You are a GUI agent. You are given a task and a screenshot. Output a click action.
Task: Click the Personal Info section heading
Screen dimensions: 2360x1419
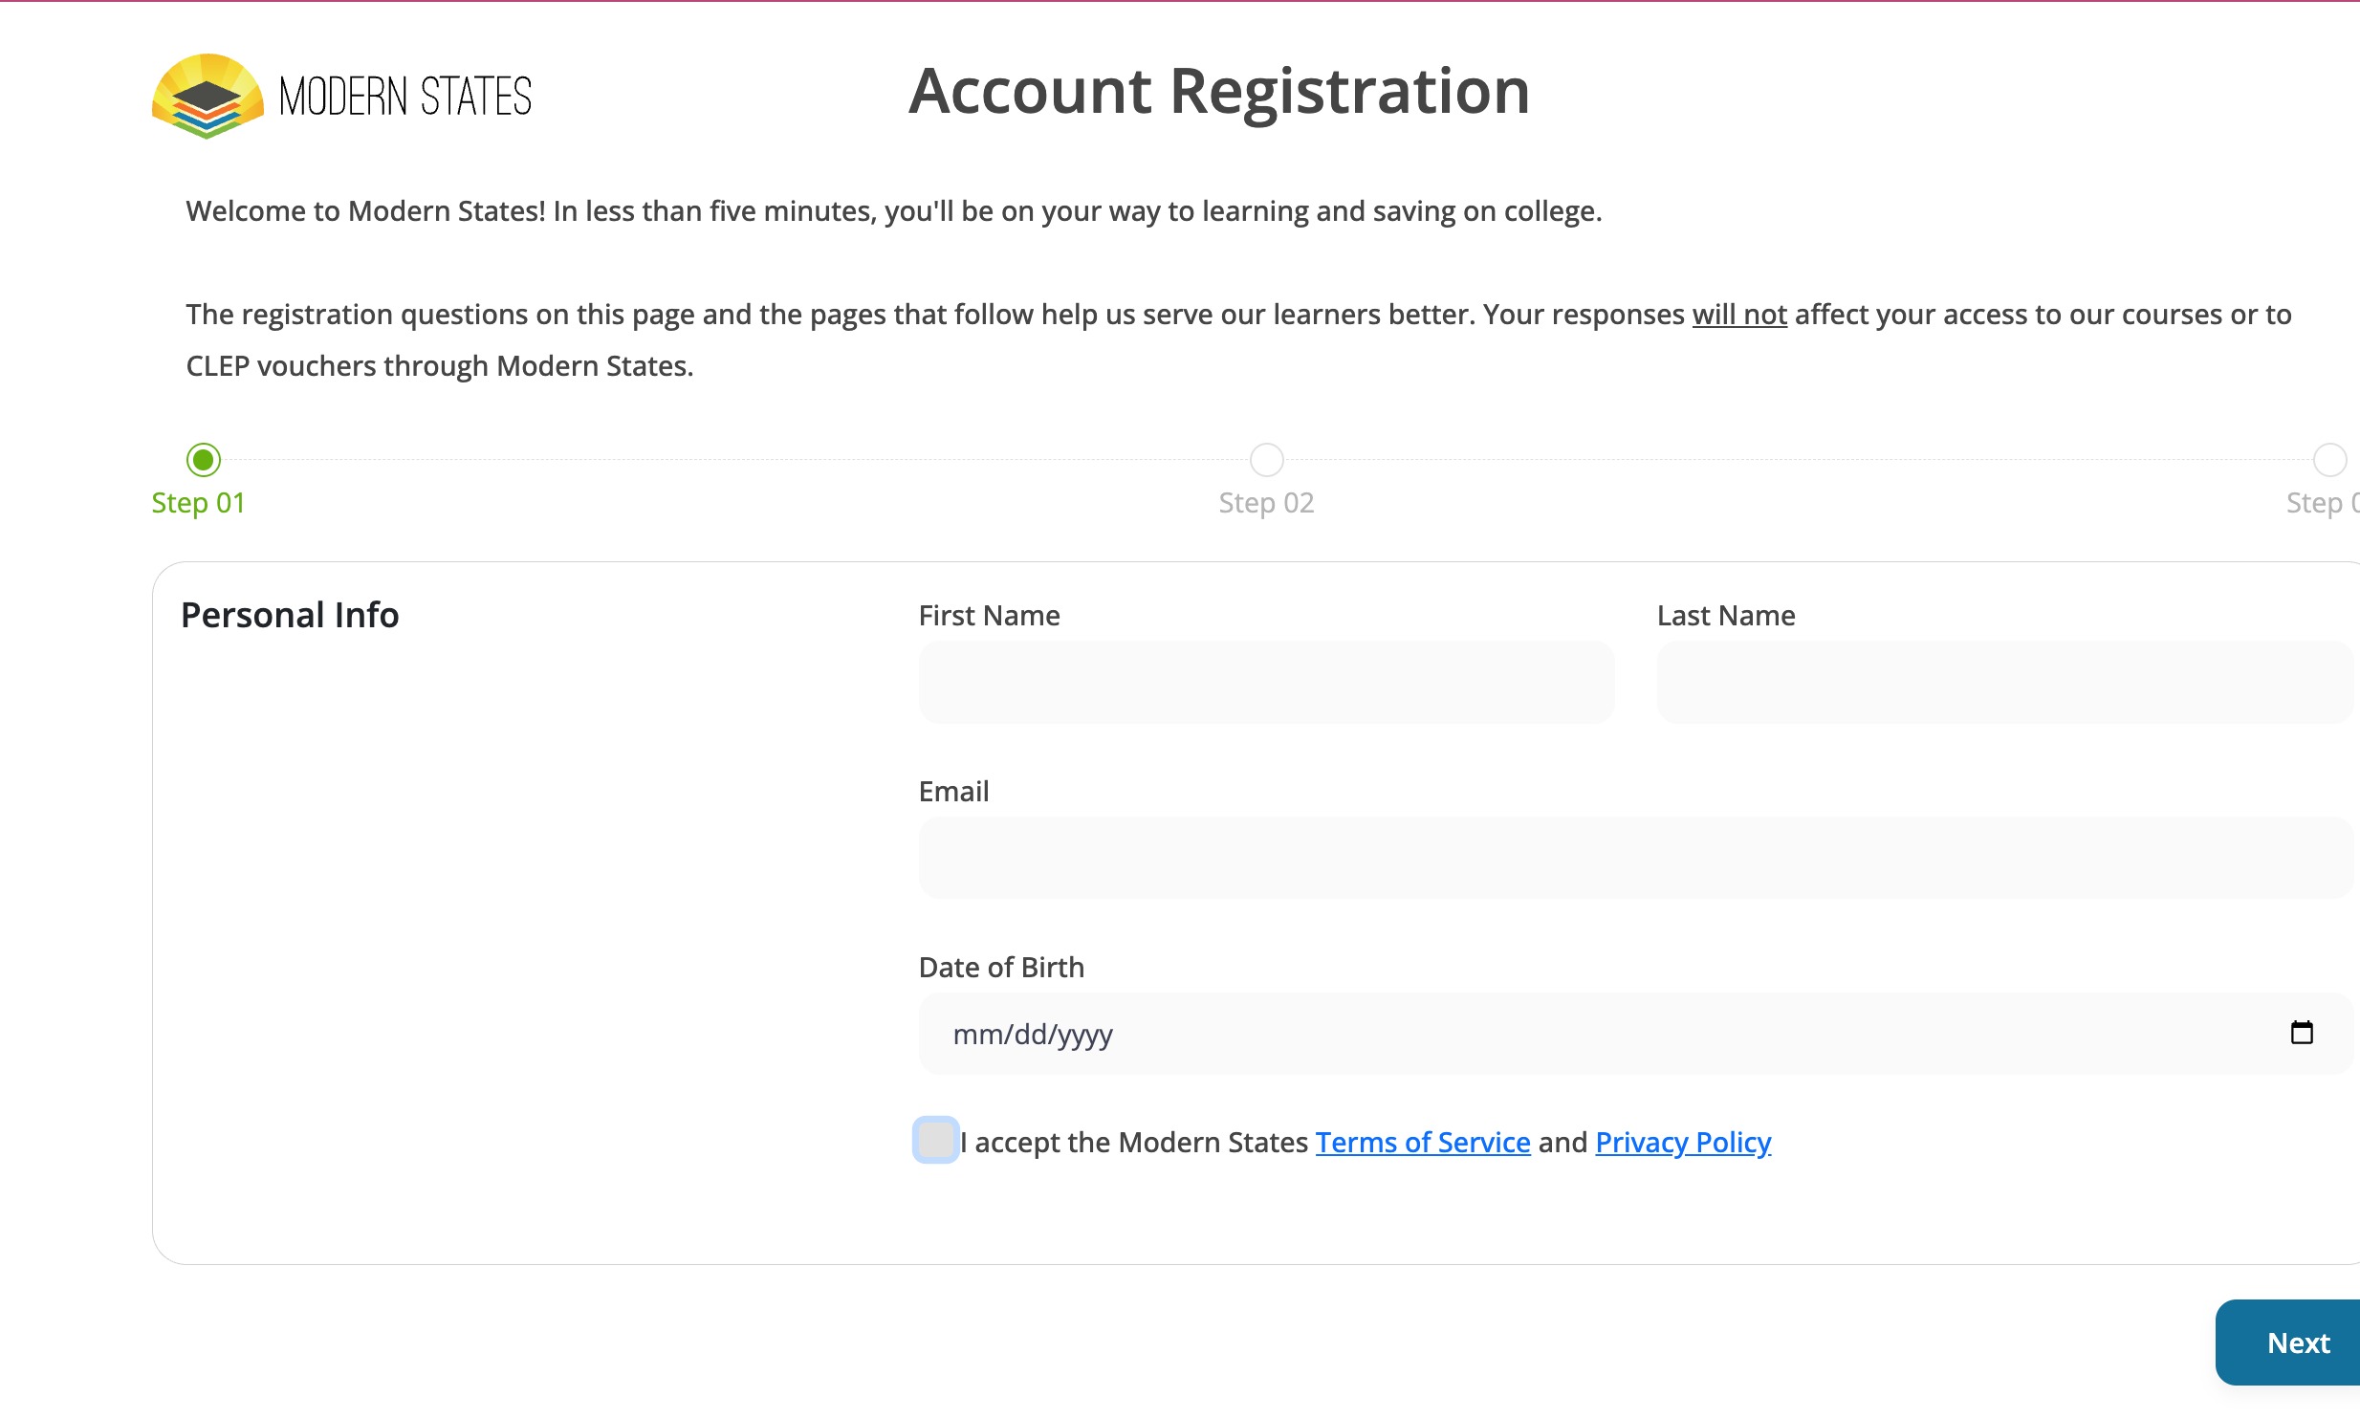point(290,615)
